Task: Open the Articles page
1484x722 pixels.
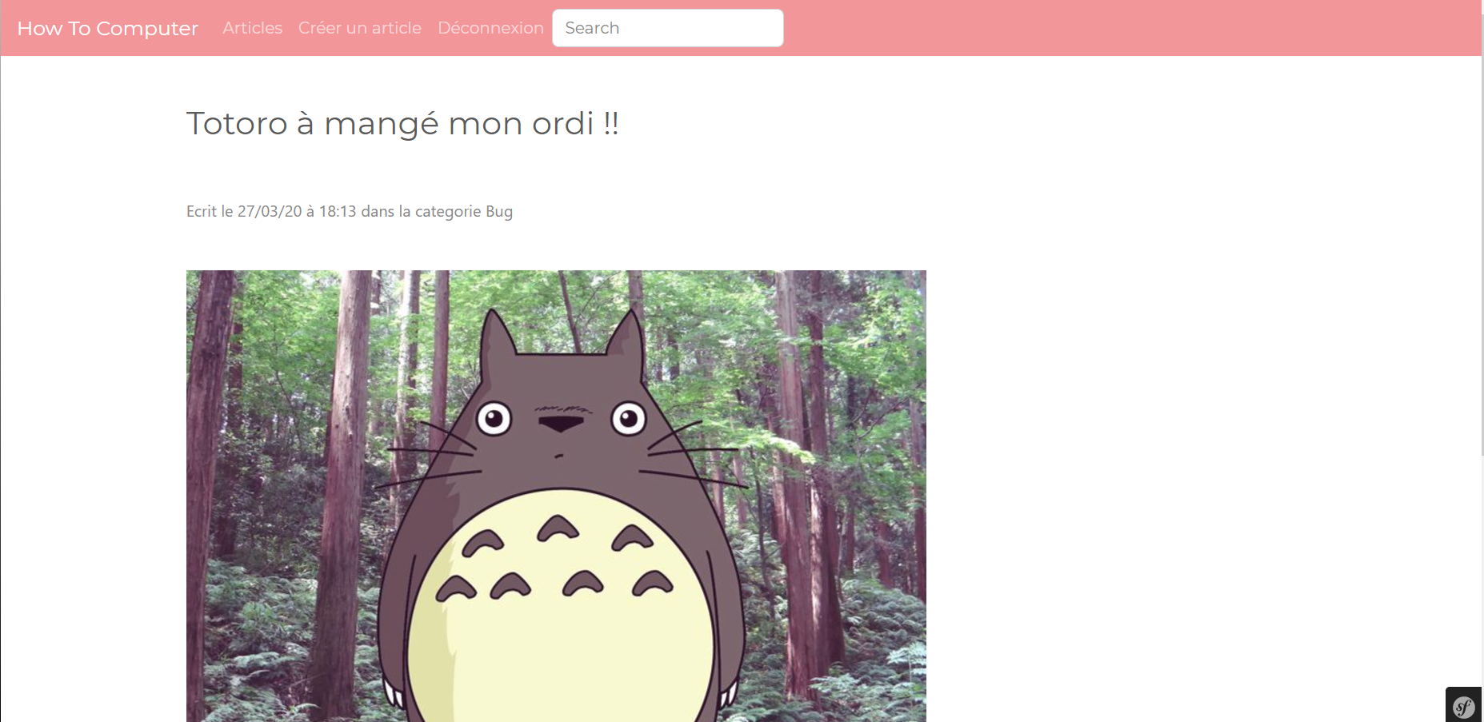Action: 252,28
